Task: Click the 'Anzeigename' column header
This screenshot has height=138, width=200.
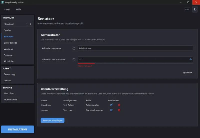Action: [70, 101]
